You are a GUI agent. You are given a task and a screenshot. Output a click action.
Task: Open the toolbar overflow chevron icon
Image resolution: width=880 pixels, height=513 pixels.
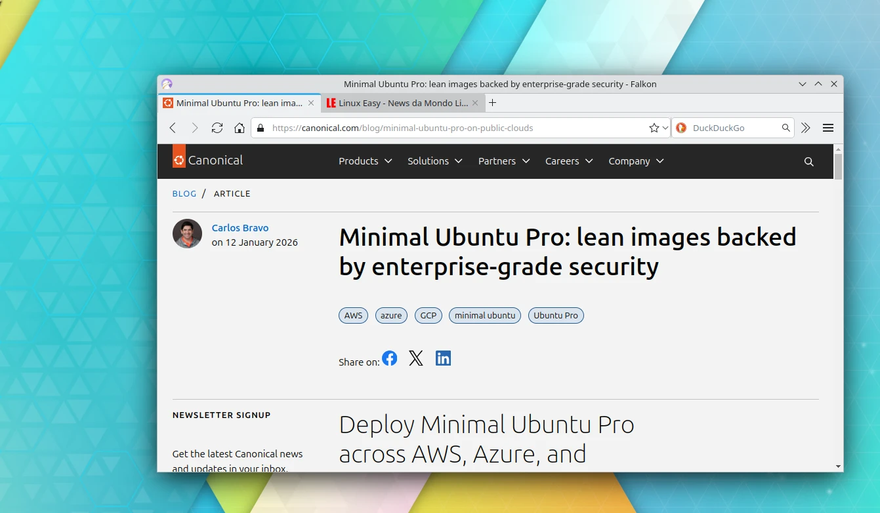(806, 128)
